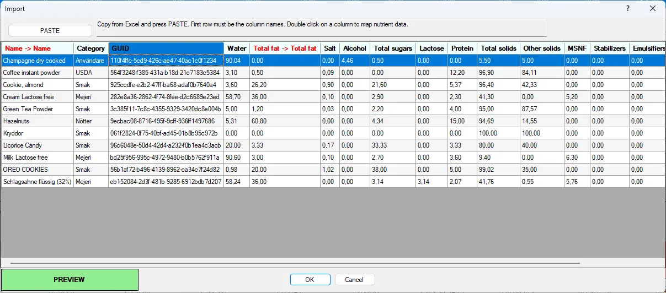The image size is (666, 293).
Task: Click protein value 15,00 for Hazelnuts
Action: pyautogui.click(x=462, y=121)
